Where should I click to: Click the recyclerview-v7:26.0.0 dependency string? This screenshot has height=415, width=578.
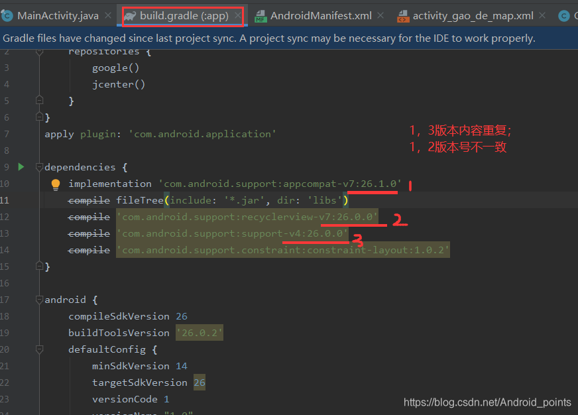tap(247, 217)
